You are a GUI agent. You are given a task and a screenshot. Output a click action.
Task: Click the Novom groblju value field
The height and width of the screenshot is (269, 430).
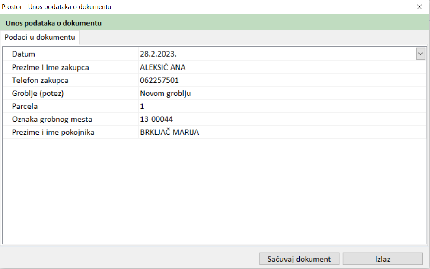pyautogui.click(x=166, y=93)
